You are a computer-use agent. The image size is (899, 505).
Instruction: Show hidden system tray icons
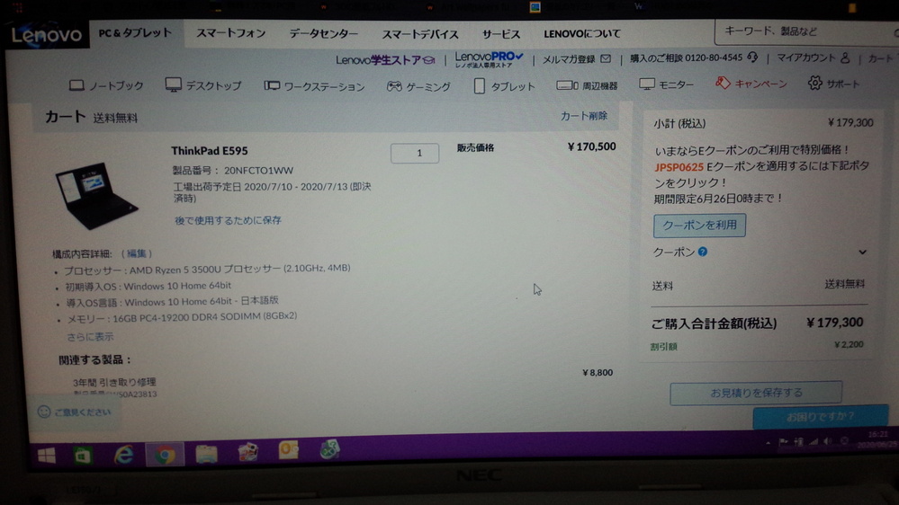click(x=768, y=443)
